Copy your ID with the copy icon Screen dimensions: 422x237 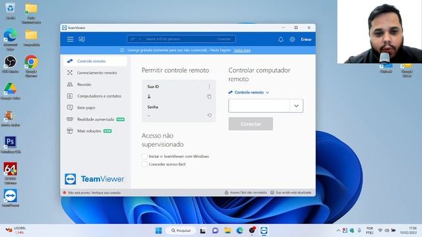pyautogui.click(x=209, y=97)
